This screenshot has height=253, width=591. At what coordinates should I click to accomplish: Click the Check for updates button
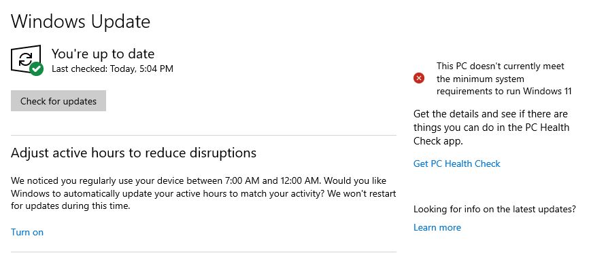pyautogui.click(x=58, y=101)
